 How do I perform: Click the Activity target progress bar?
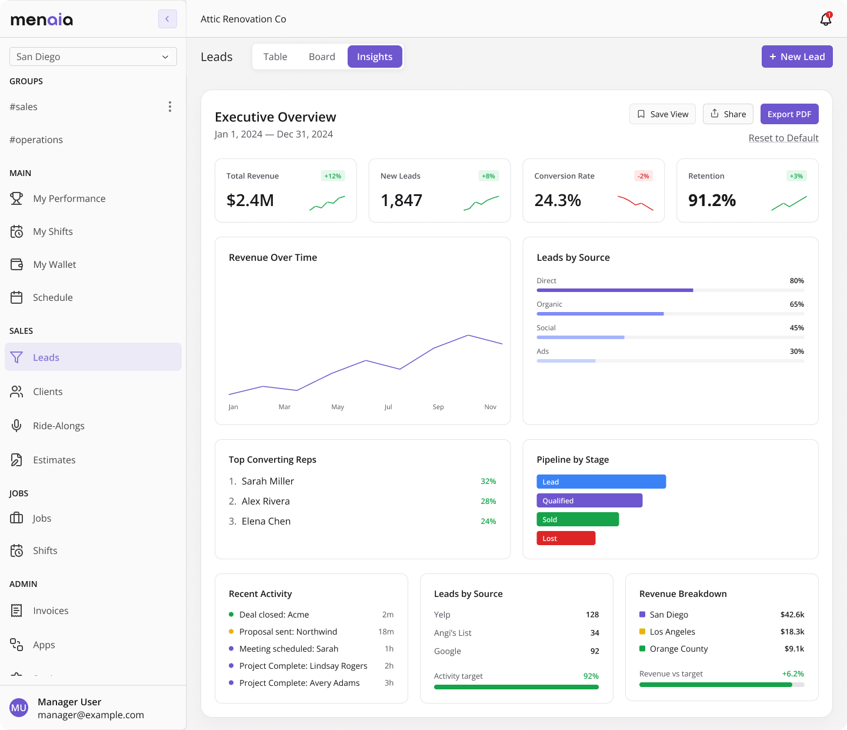(x=516, y=687)
